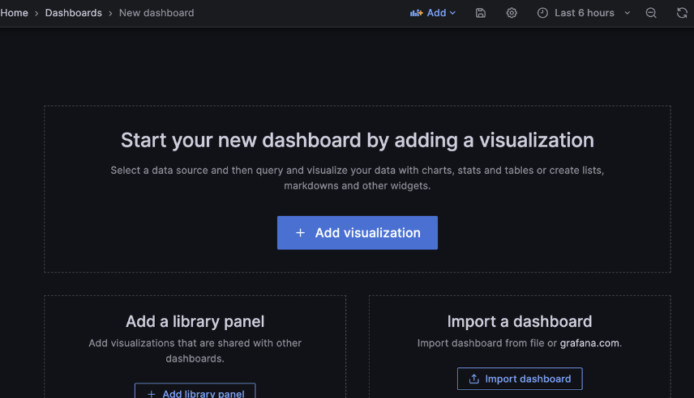Expand the Last 6 hours time range chevron

(627, 13)
